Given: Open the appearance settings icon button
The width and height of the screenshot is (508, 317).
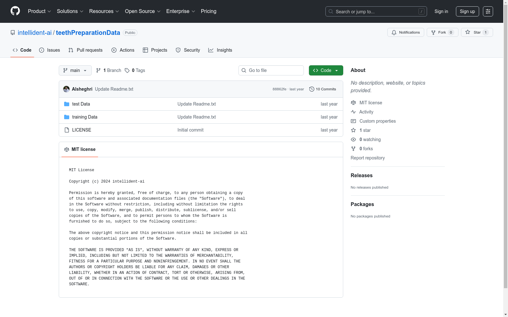Looking at the screenshot, I should tap(488, 11).
